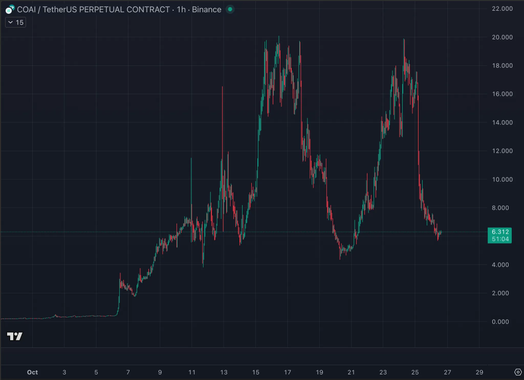Click the 51:04 candle countdown
Viewport: 524px width, 380px height.
tap(500, 239)
